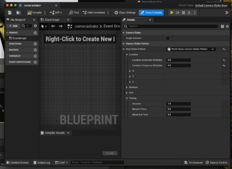Click the Find toolbar button
This screenshot has width=232, height=169.
74,12
